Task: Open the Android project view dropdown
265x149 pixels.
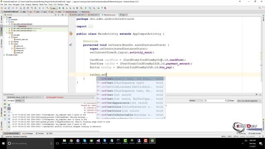Action: point(17,15)
